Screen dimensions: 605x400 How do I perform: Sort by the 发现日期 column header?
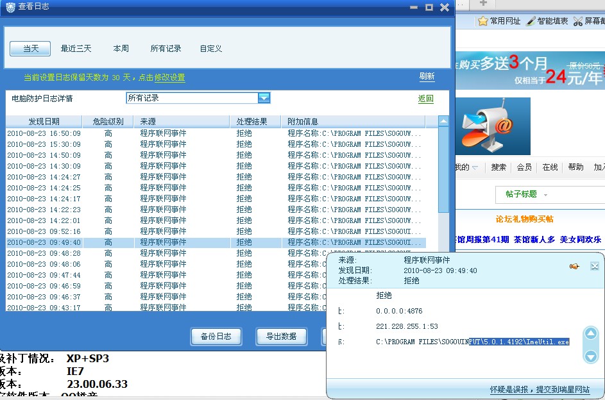[x=44, y=121]
